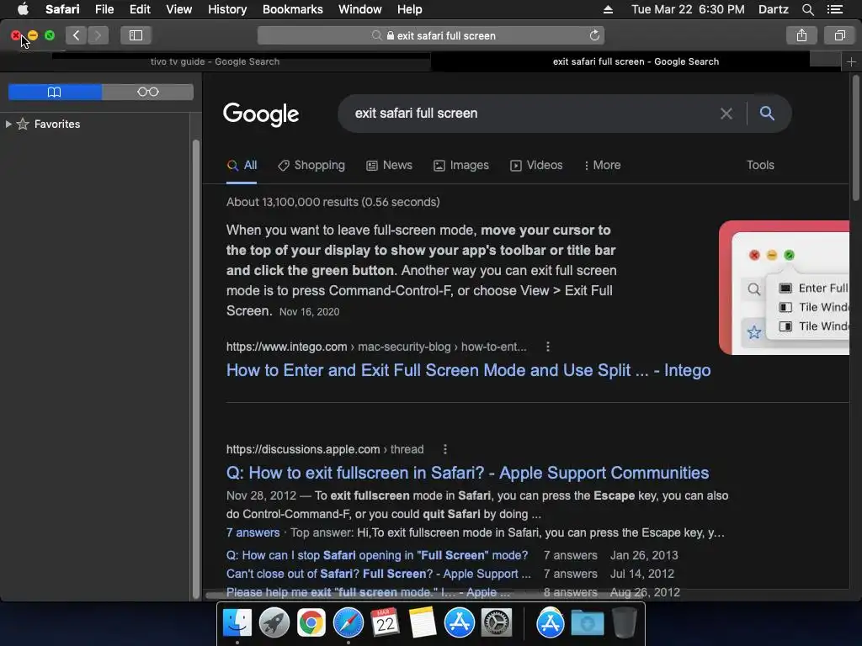Click the page vertical scrollbar
Image resolution: width=862 pixels, height=646 pixels.
click(856, 139)
